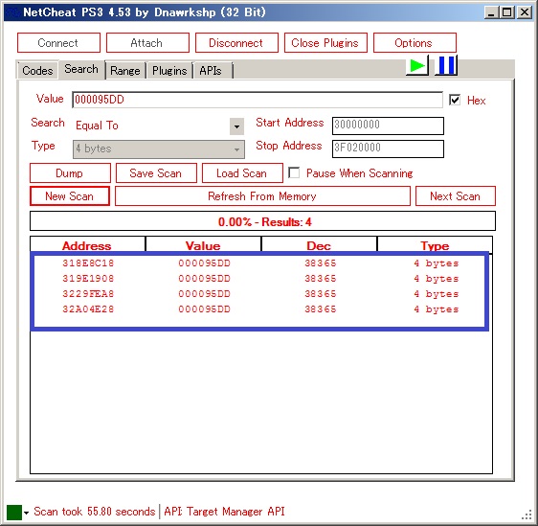This screenshot has width=538, height=526.
Task: Click the green status square in status bar
Action: [14, 513]
